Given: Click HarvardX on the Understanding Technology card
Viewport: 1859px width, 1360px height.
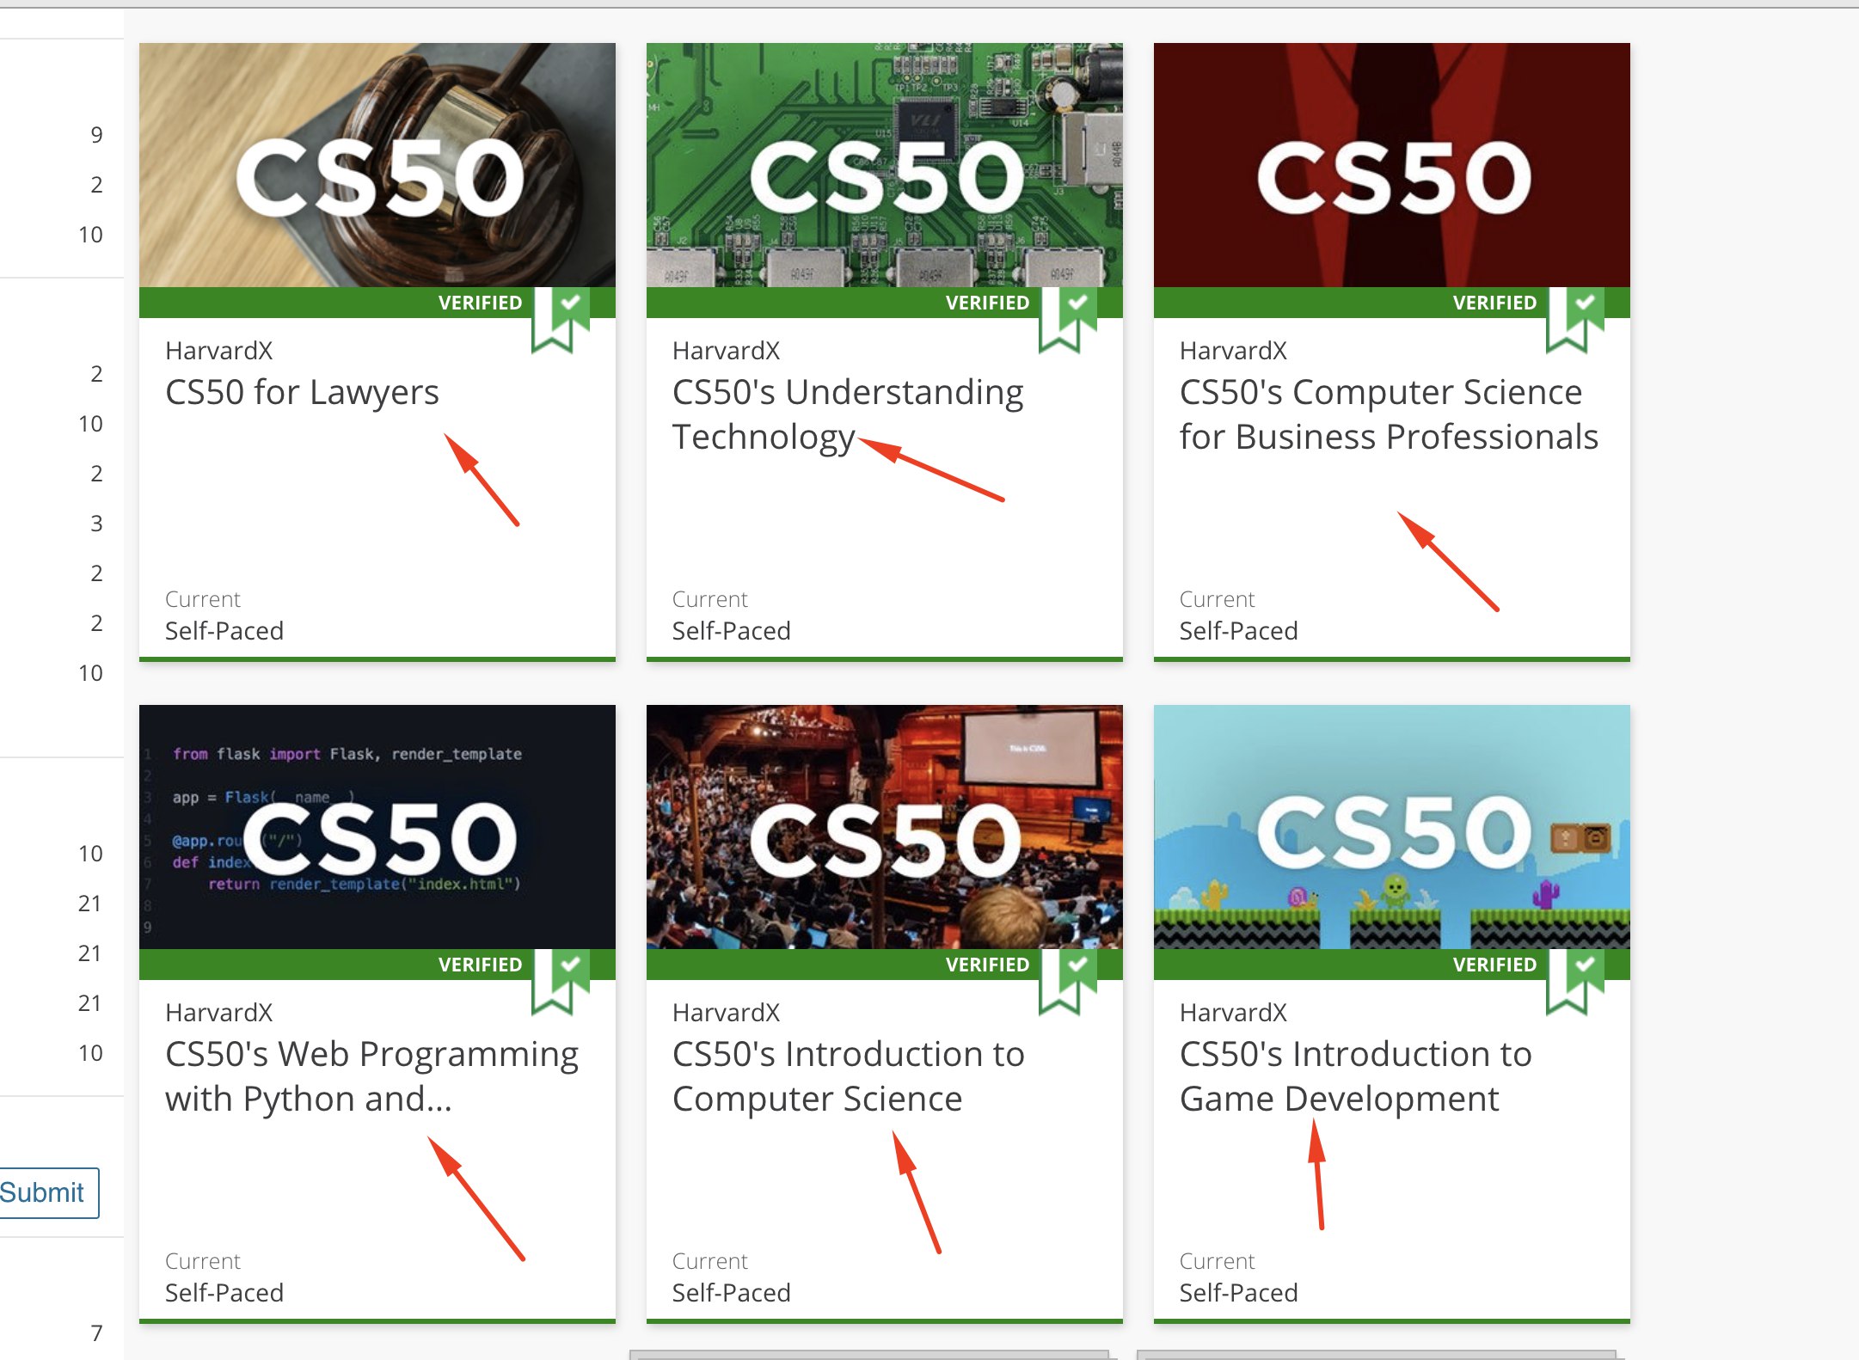Looking at the screenshot, I should click(726, 351).
